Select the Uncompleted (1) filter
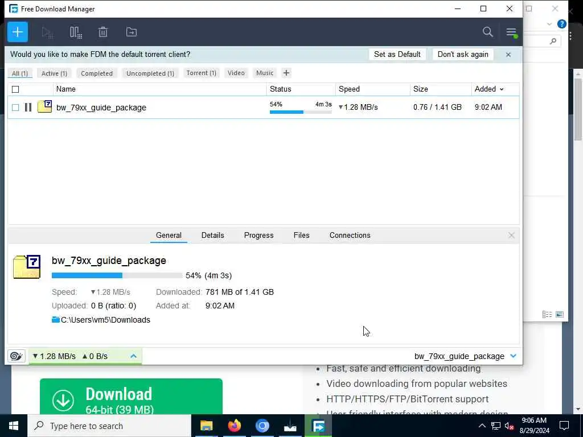 point(150,73)
